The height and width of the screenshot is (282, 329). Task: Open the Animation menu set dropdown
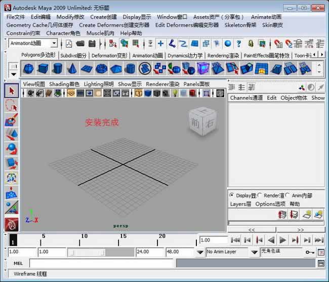[x=54, y=44]
